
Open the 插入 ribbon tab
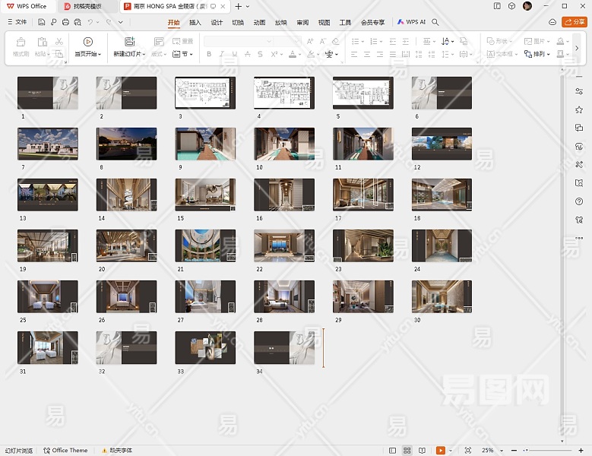[x=195, y=23]
